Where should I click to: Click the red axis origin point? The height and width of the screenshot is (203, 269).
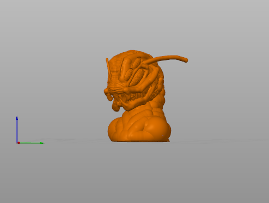(19, 143)
